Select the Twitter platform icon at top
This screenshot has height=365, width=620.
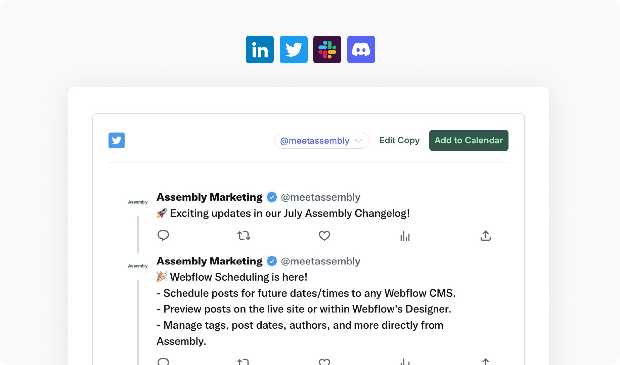pyautogui.click(x=293, y=50)
